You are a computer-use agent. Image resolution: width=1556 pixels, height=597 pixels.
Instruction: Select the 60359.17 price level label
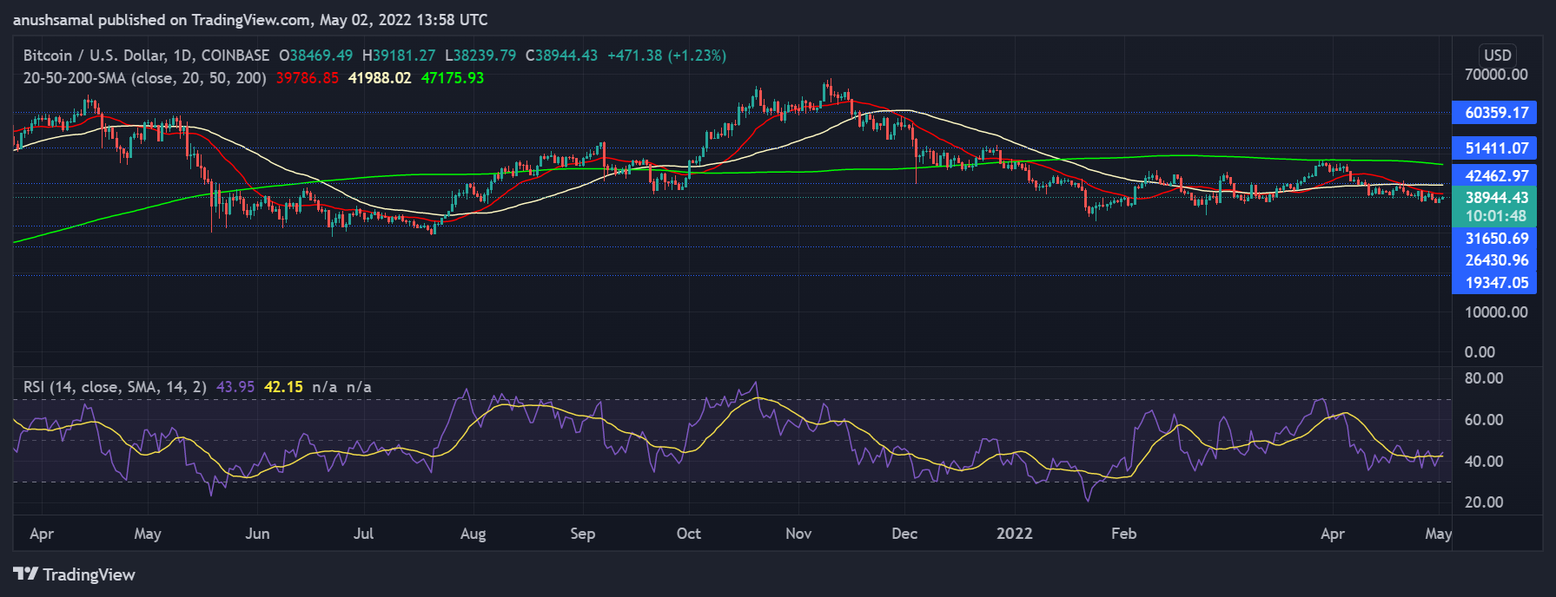tap(1496, 113)
